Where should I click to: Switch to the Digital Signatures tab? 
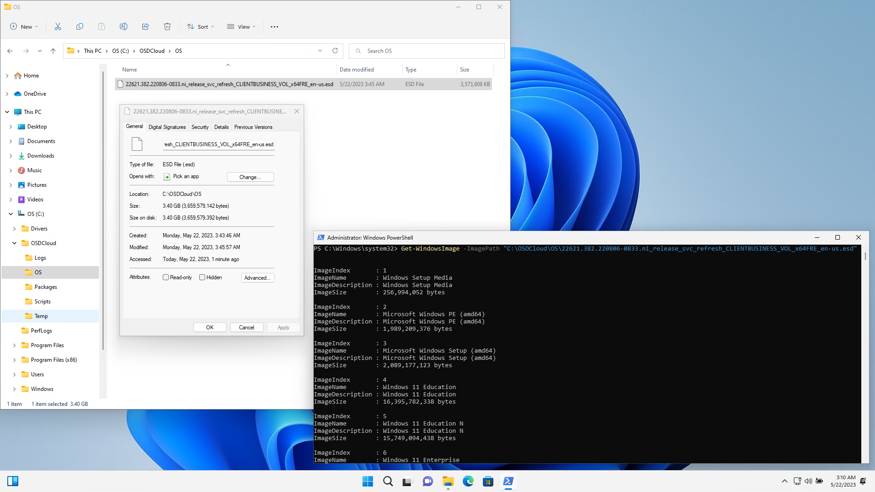[167, 127]
